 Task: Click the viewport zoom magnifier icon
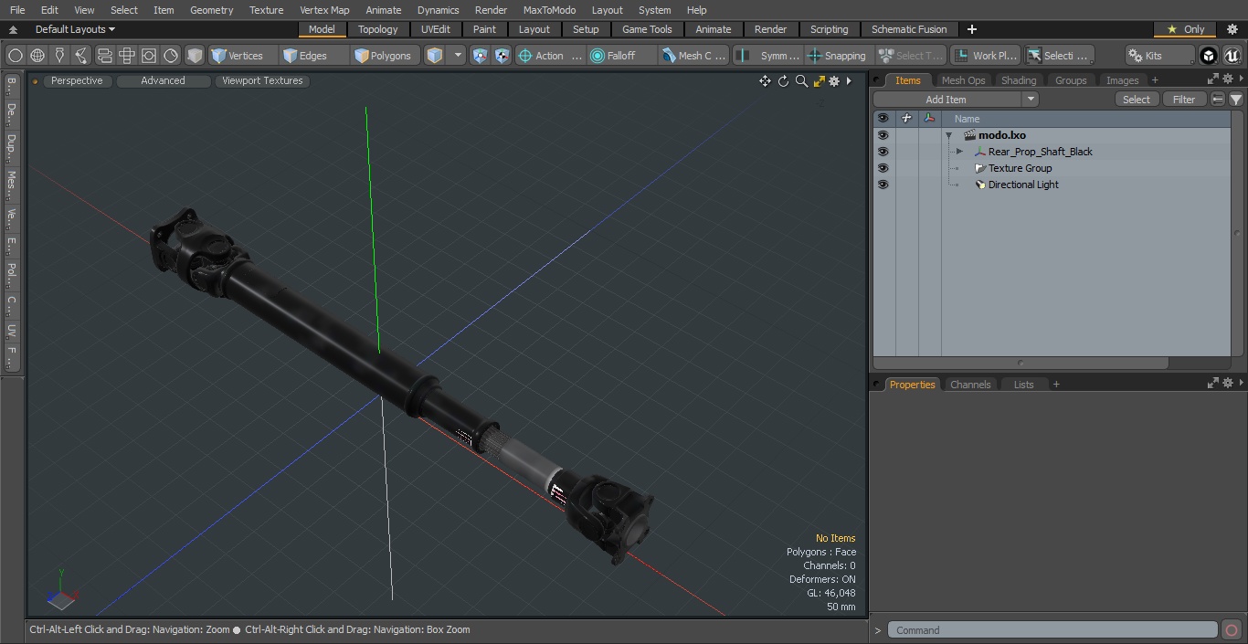(801, 81)
